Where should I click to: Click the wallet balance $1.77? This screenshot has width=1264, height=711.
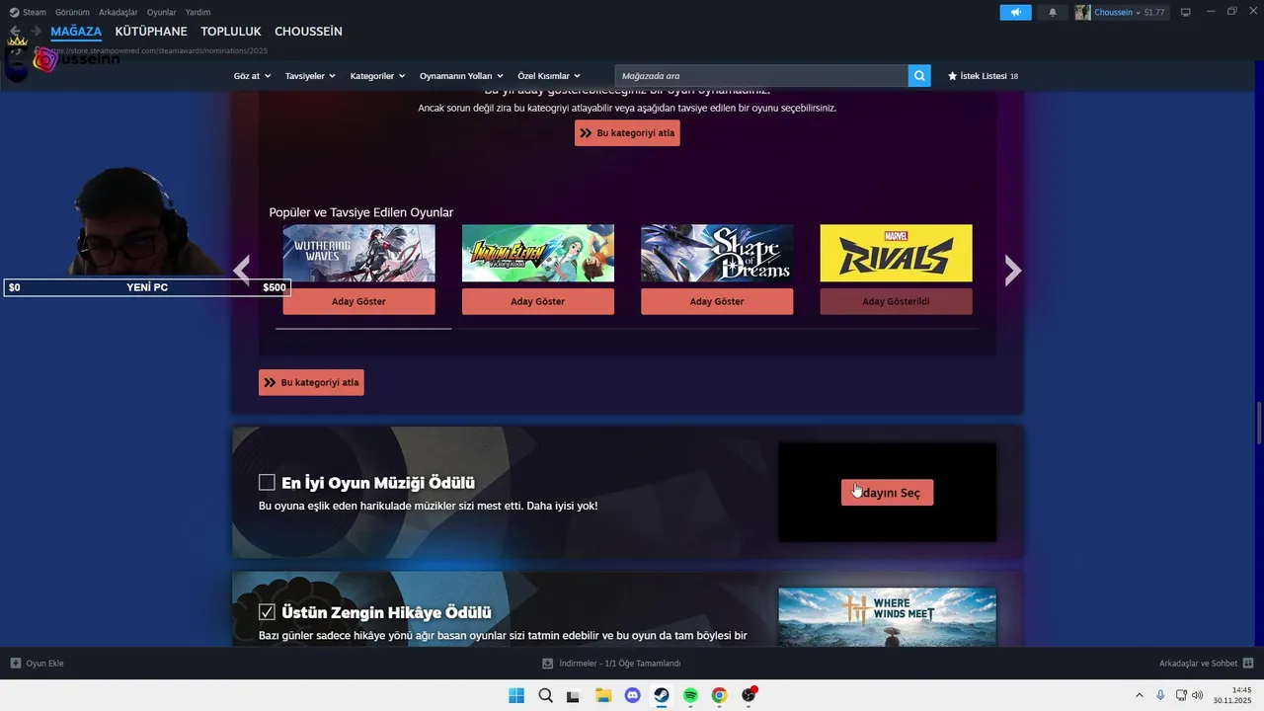coord(1154,12)
